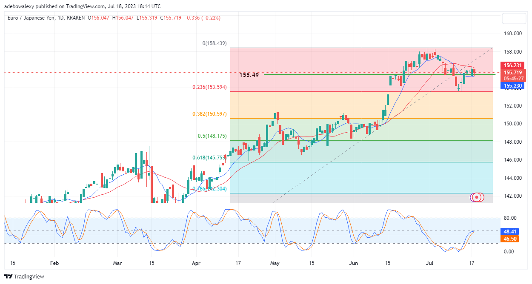This screenshot has width=532, height=284.
Task: Click the 16 date label at axis start
Action: click(x=12, y=263)
